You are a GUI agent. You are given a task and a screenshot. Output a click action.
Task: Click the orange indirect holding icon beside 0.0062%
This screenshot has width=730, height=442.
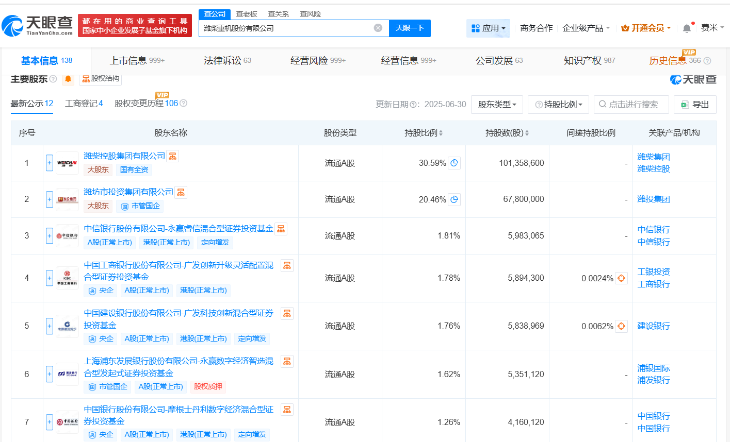point(622,326)
